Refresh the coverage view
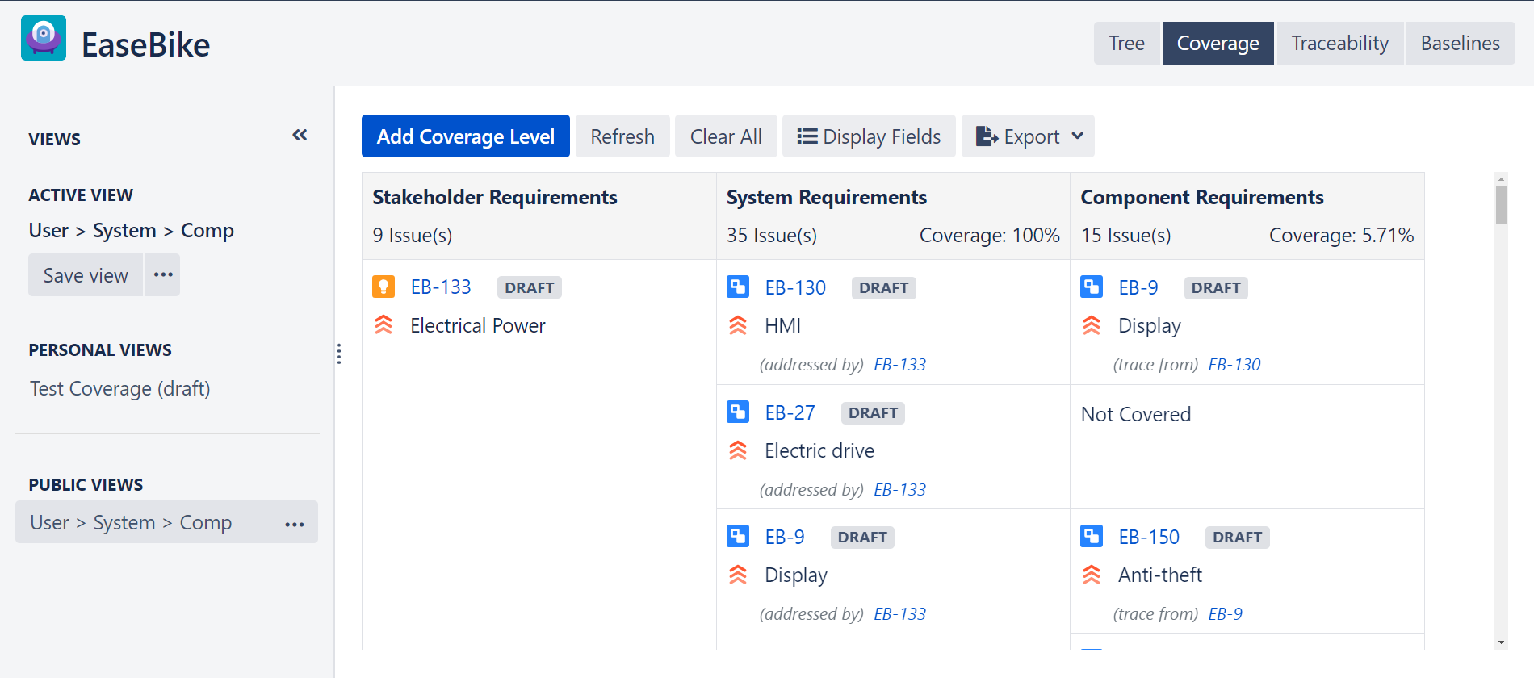 click(622, 136)
